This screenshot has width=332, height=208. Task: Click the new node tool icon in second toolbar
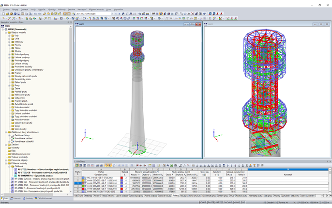[3, 18]
